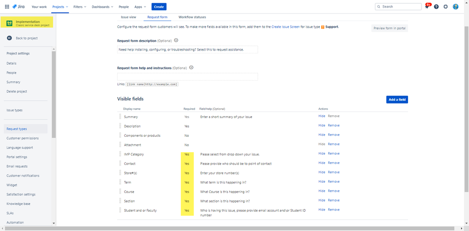This screenshot has width=469, height=231.
Task: Open Automation in the sidebar
Action: coord(15,223)
